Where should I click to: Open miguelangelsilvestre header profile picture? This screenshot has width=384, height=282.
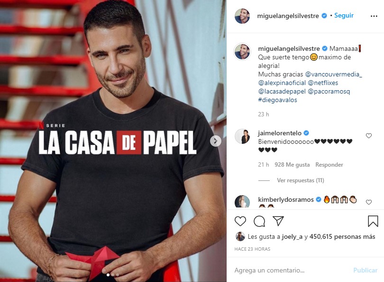242,16
